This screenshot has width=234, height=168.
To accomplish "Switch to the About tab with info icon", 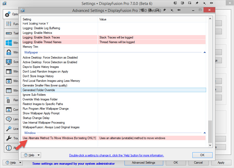I will pos(9,148).
